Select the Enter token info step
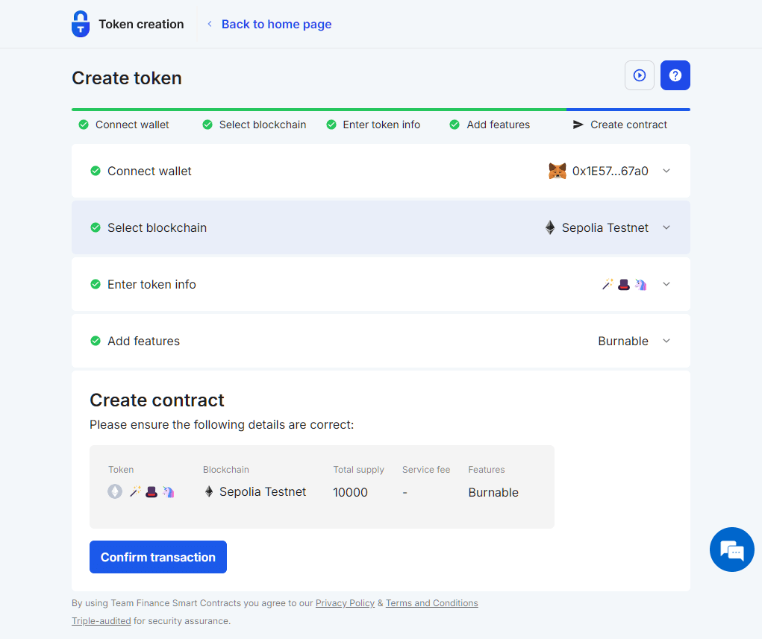 point(381,125)
